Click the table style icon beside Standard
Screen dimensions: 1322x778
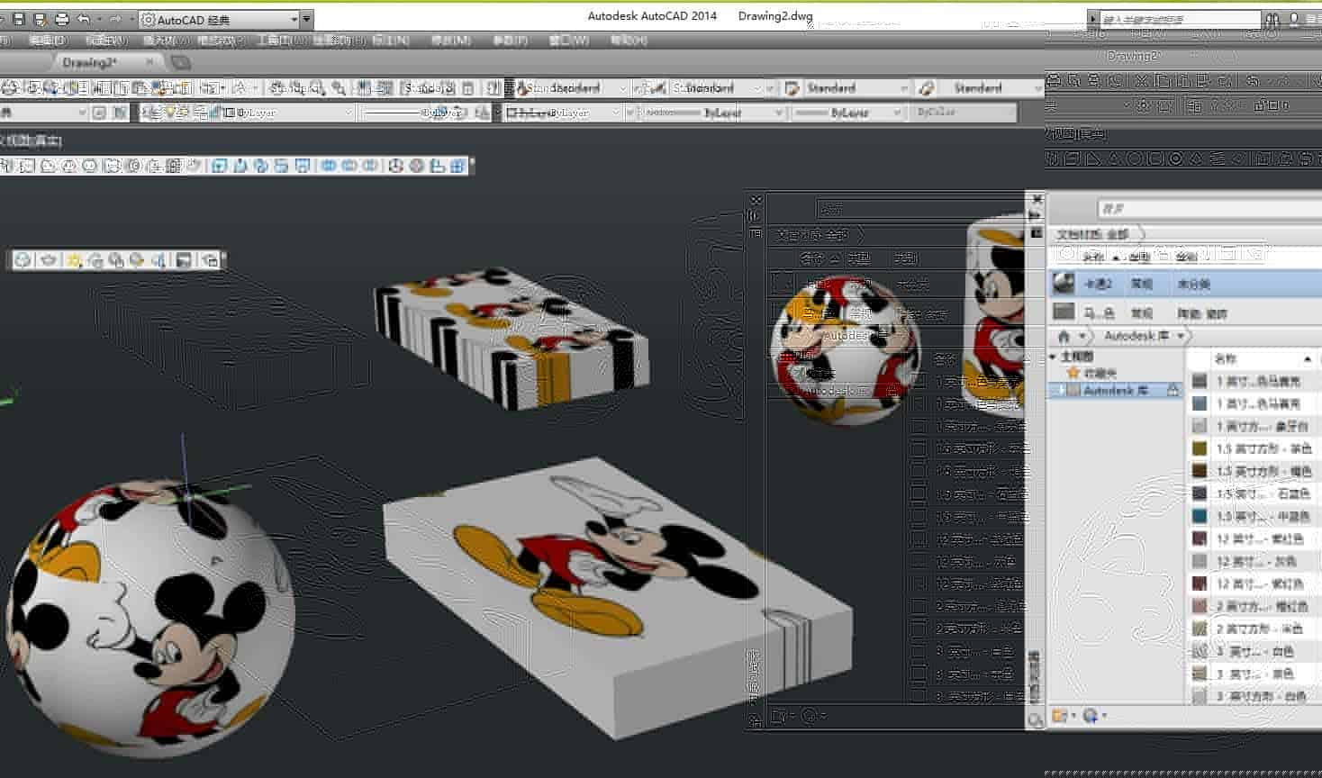pyautogui.click(x=792, y=87)
